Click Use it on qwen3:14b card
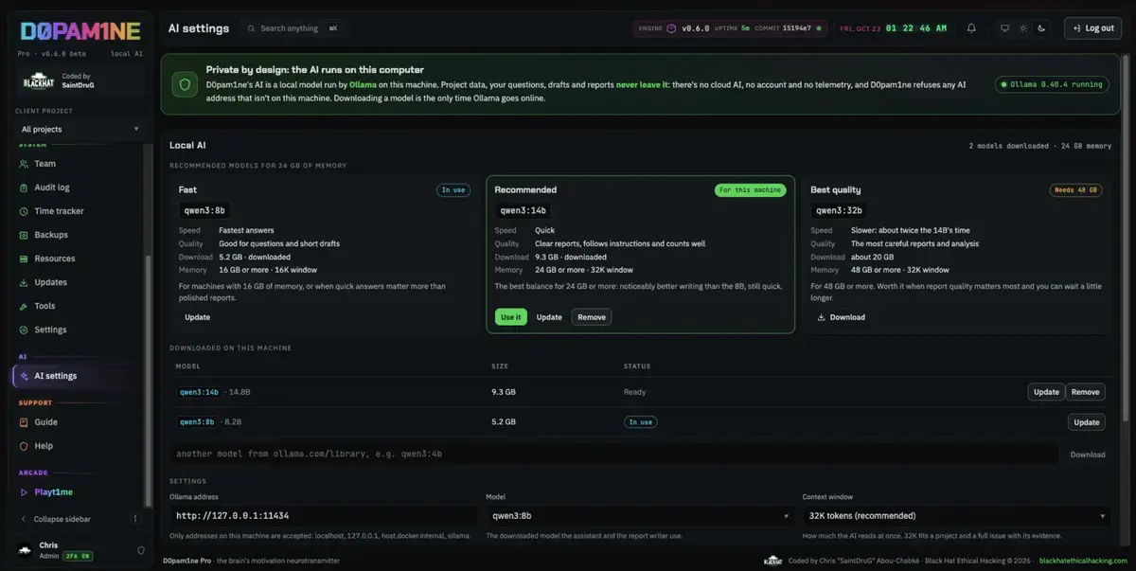Viewport: 1136px width, 571px height. [510, 317]
